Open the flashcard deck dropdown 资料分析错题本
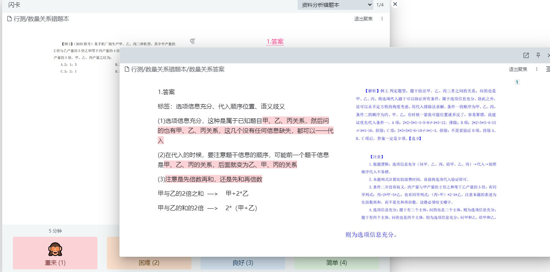This screenshot has width=550, height=272. click(336, 5)
